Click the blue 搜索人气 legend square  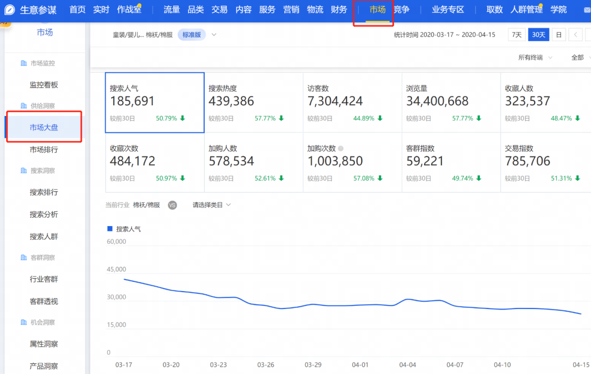(110, 228)
